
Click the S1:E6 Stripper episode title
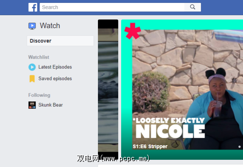150,146
